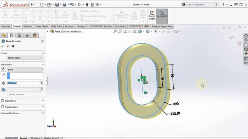Click Zoom to Area icon

(120, 32)
